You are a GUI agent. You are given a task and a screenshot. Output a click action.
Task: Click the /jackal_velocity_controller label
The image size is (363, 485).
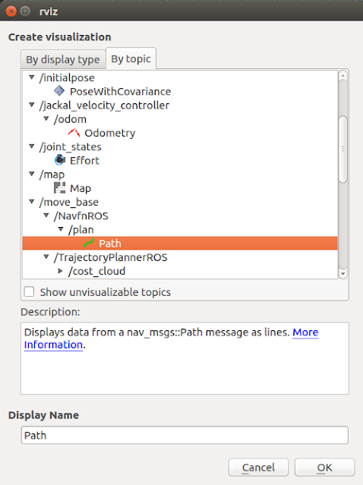click(x=104, y=106)
